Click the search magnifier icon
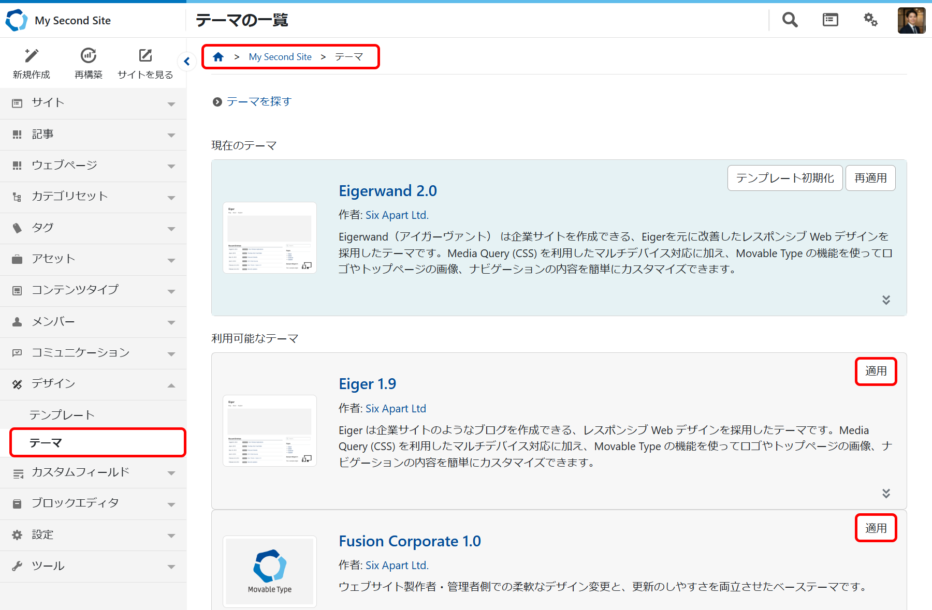 (x=790, y=20)
